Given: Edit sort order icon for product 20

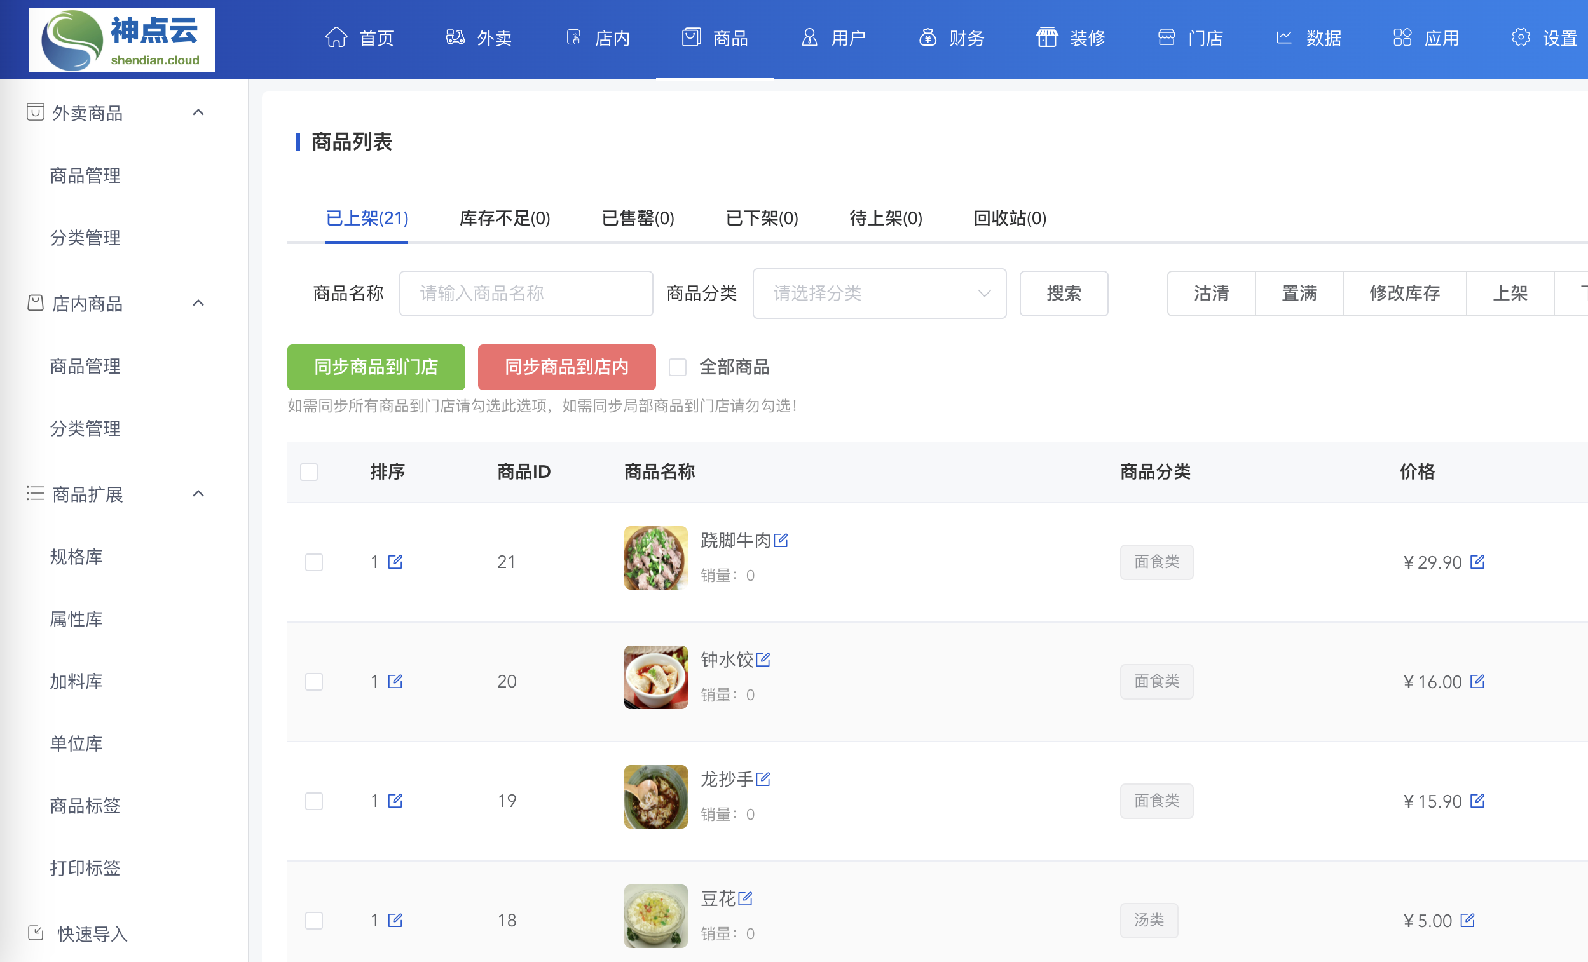Looking at the screenshot, I should (x=395, y=681).
